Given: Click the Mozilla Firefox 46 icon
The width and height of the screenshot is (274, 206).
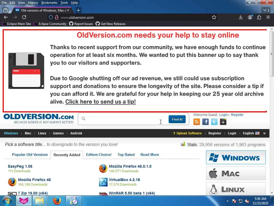Looking at the screenshot, I should [12, 182].
